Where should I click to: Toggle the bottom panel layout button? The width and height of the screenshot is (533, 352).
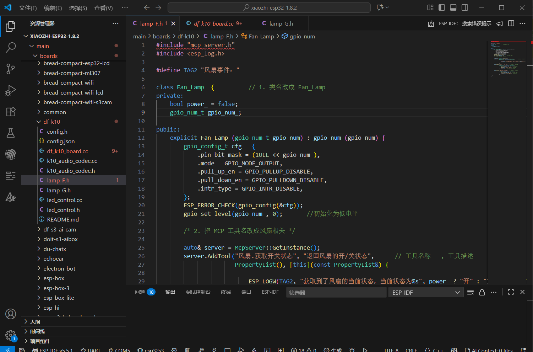(x=453, y=7)
